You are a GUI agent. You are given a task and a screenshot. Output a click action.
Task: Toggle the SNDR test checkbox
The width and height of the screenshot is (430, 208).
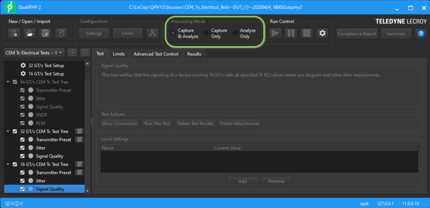point(22,115)
